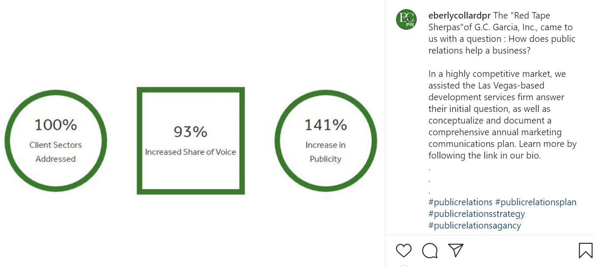Open comments with the speech bubble icon
594x267 pixels.
coord(430,251)
